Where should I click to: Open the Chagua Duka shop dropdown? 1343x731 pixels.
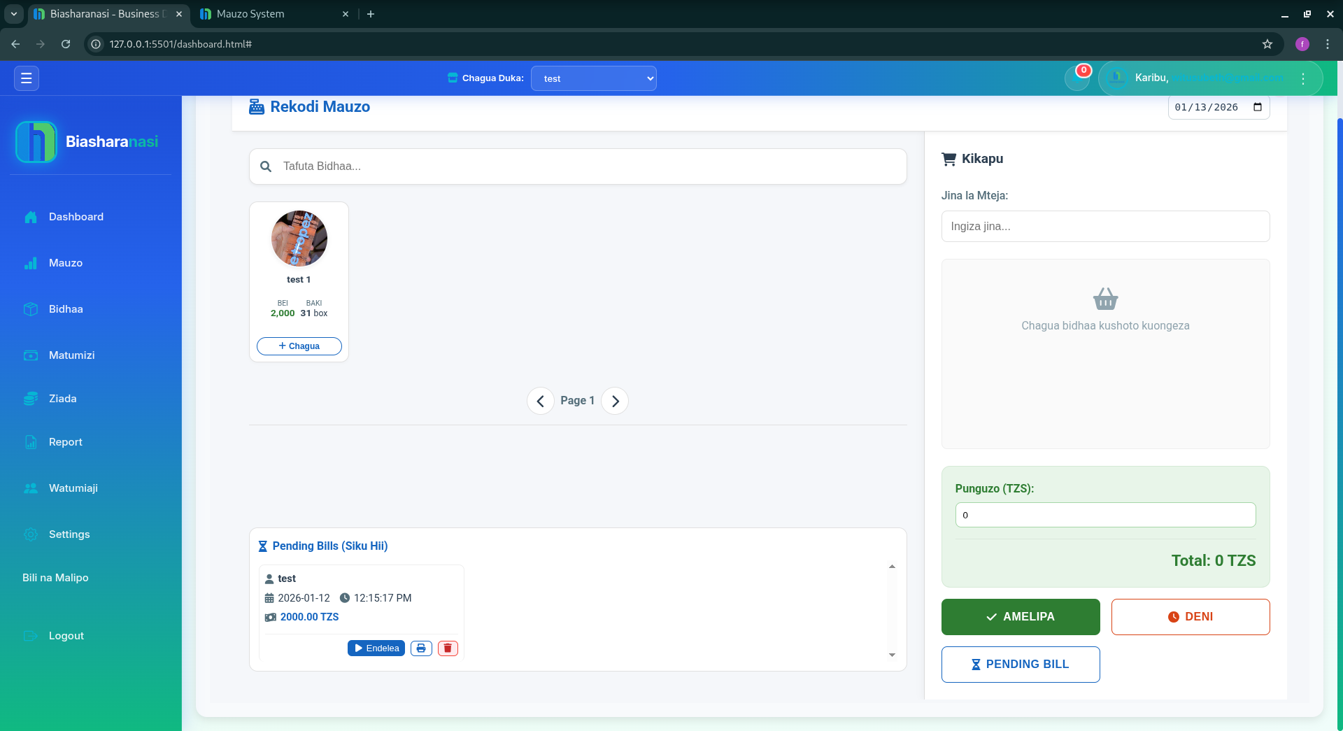tap(593, 78)
